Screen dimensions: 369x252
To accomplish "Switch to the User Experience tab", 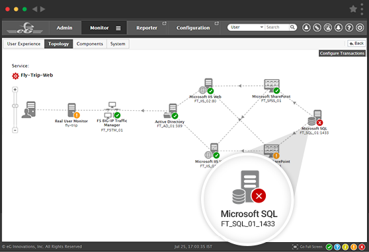I will [24, 44].
